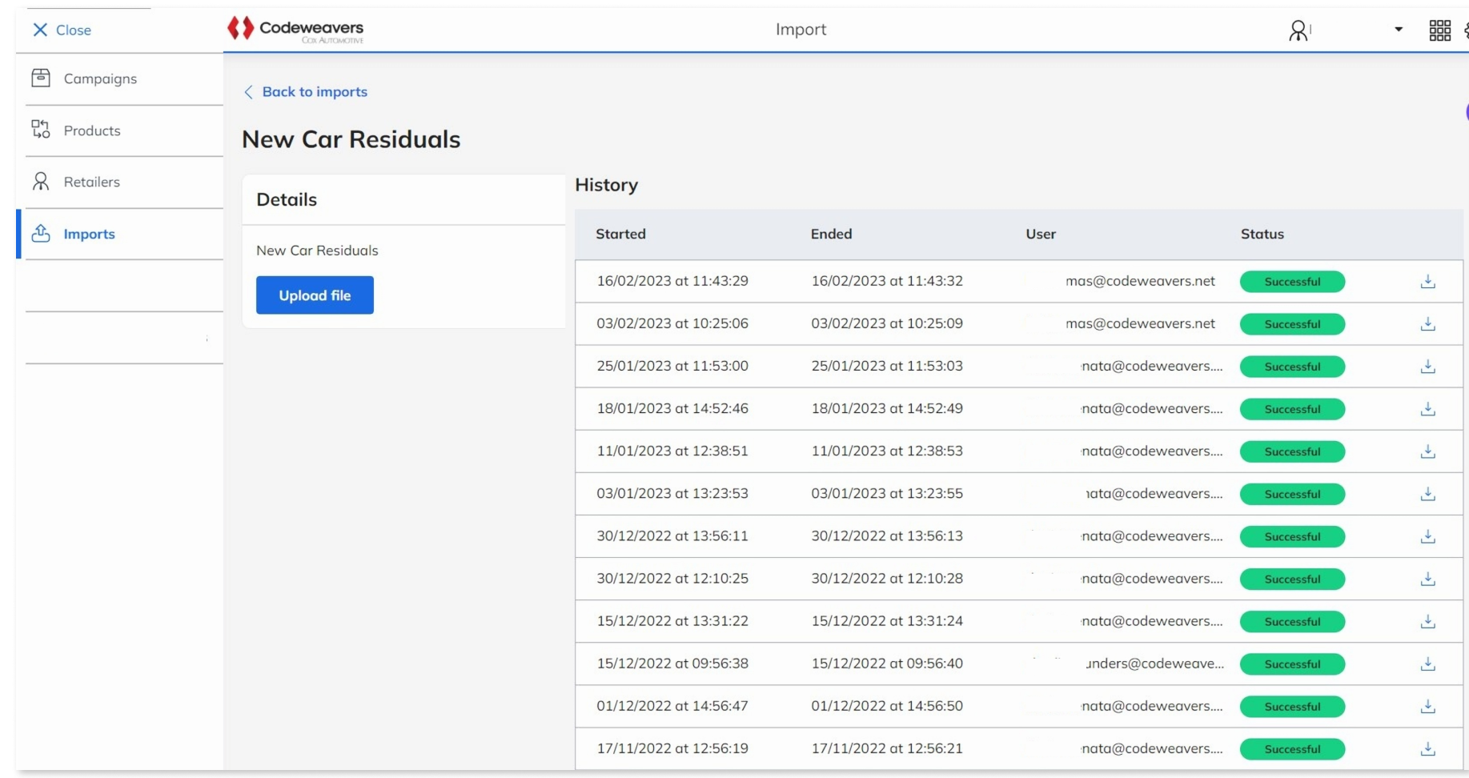The image size is (1469, 778).
Task: Click the Imports upload icon in sidebar
Action: [x=41, y=233]
